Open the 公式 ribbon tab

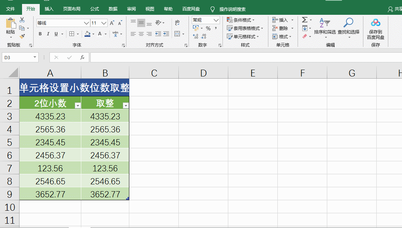[95, 9]
